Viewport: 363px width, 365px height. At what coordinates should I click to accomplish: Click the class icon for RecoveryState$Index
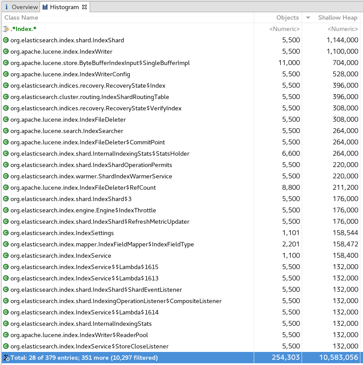pos(6,85)
